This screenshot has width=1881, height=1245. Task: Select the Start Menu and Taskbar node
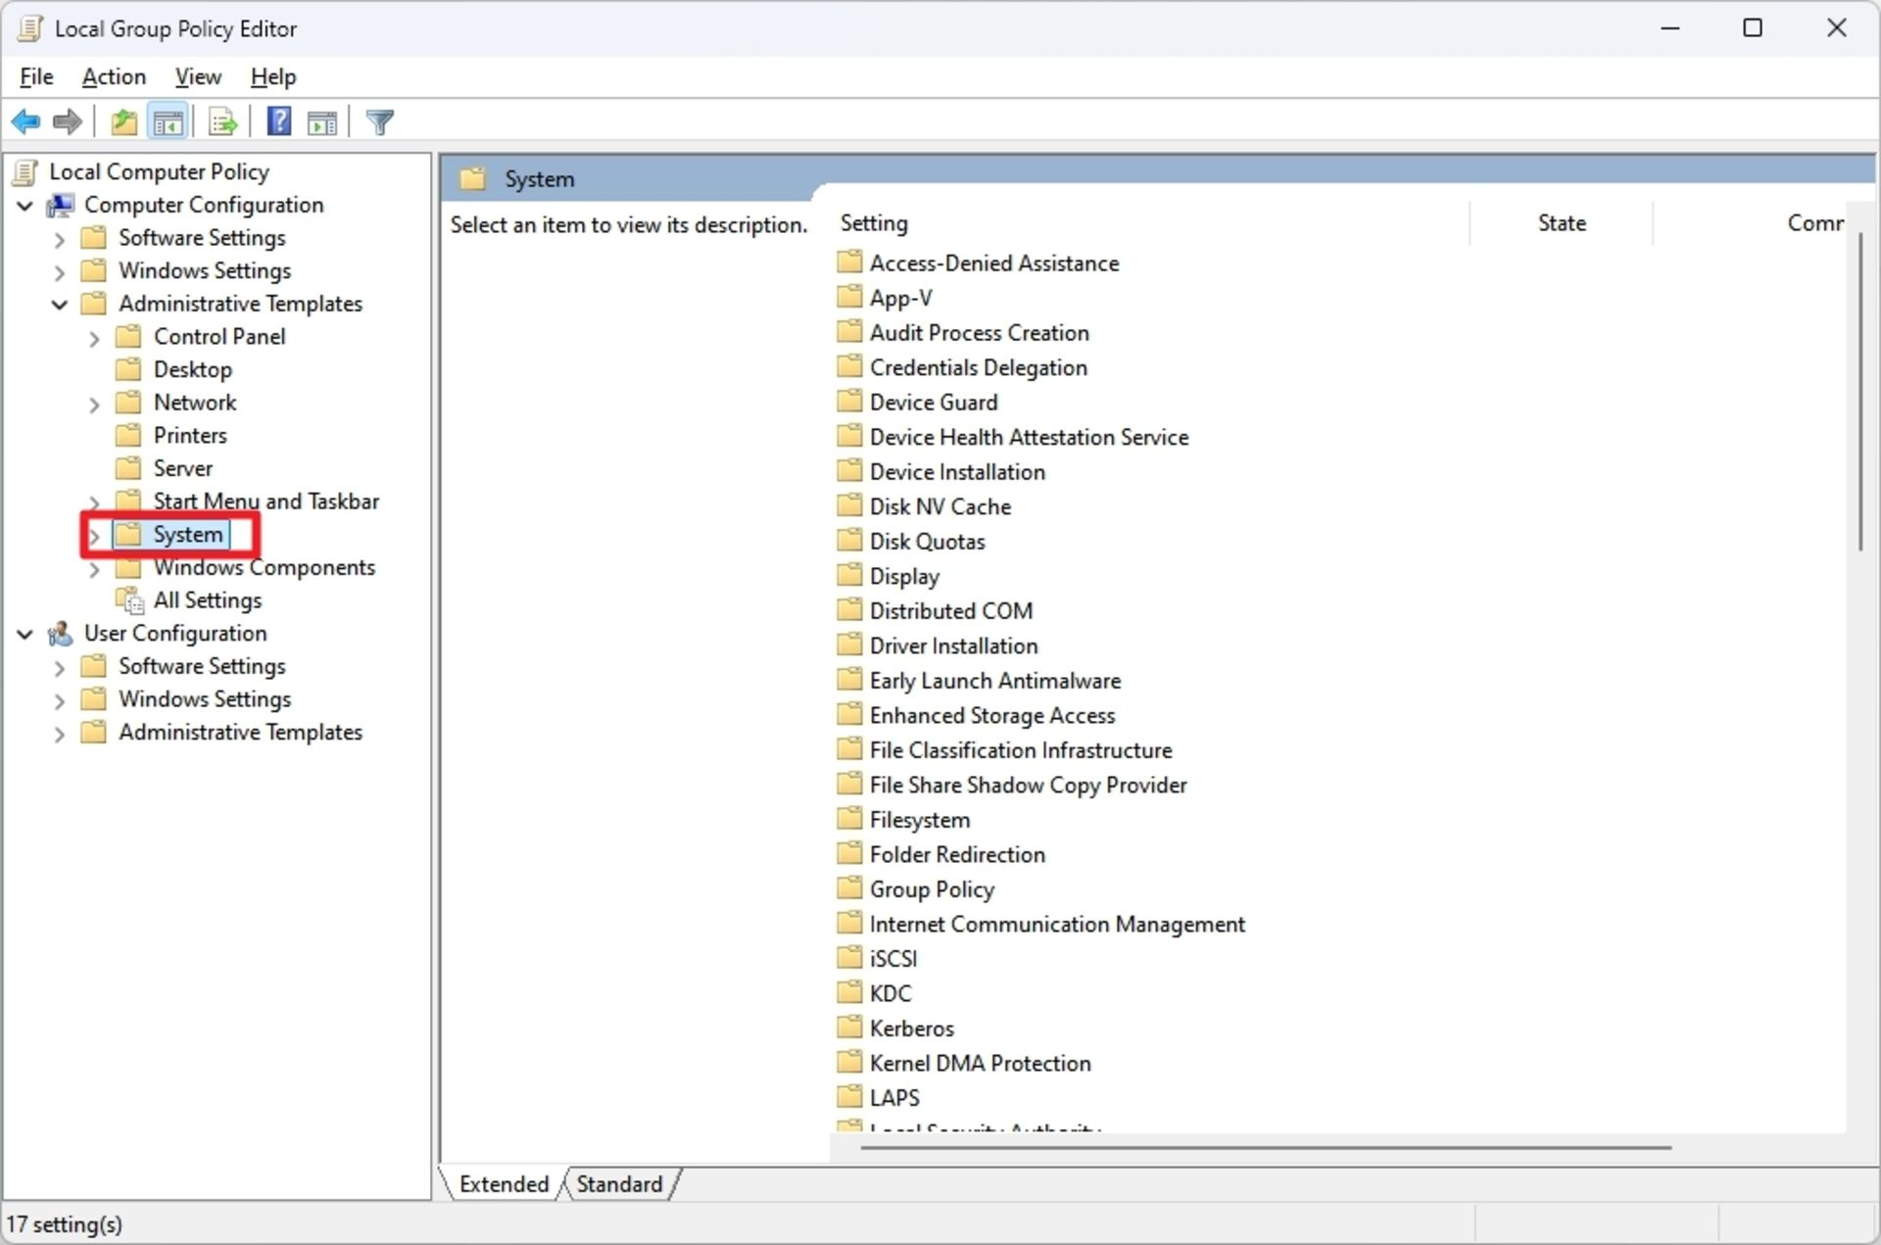[265, 501]
